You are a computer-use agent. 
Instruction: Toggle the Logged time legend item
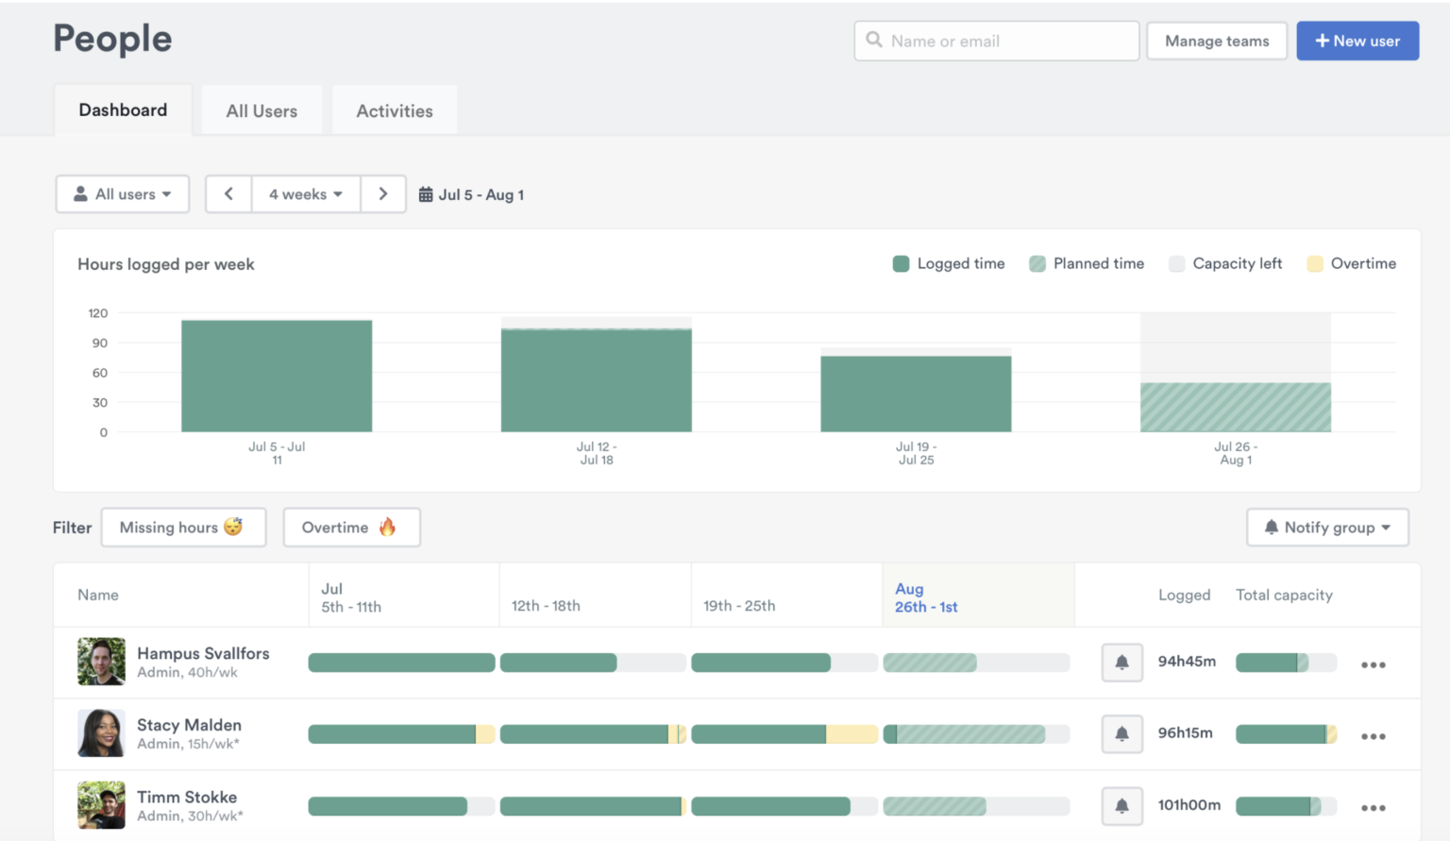[949, 263]
